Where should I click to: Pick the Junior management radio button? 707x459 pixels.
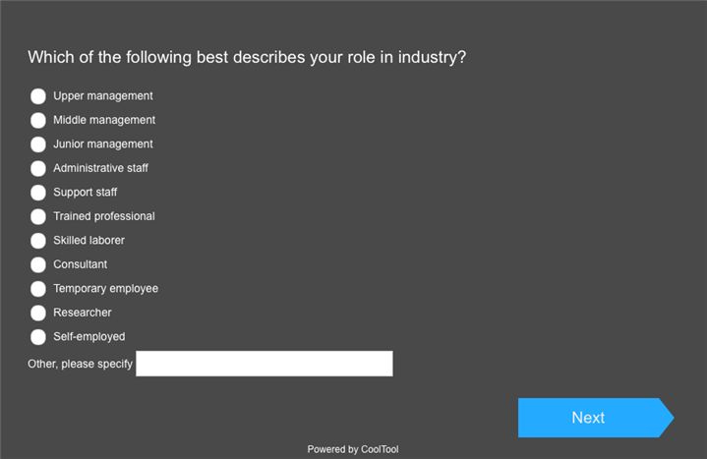coord(38,144)
